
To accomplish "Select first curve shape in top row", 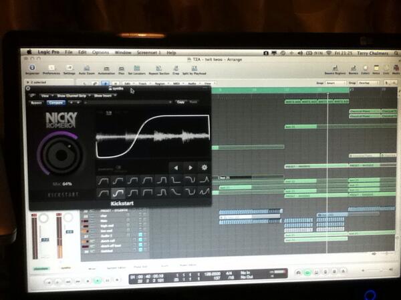I will tap(103, 181).
